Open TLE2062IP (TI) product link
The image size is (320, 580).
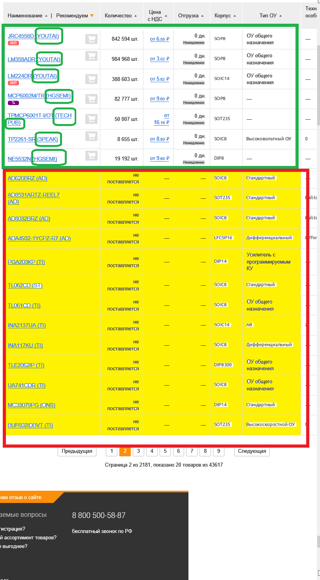(26, 365)
